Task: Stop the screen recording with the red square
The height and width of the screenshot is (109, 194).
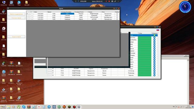Action: pos(109,1)
